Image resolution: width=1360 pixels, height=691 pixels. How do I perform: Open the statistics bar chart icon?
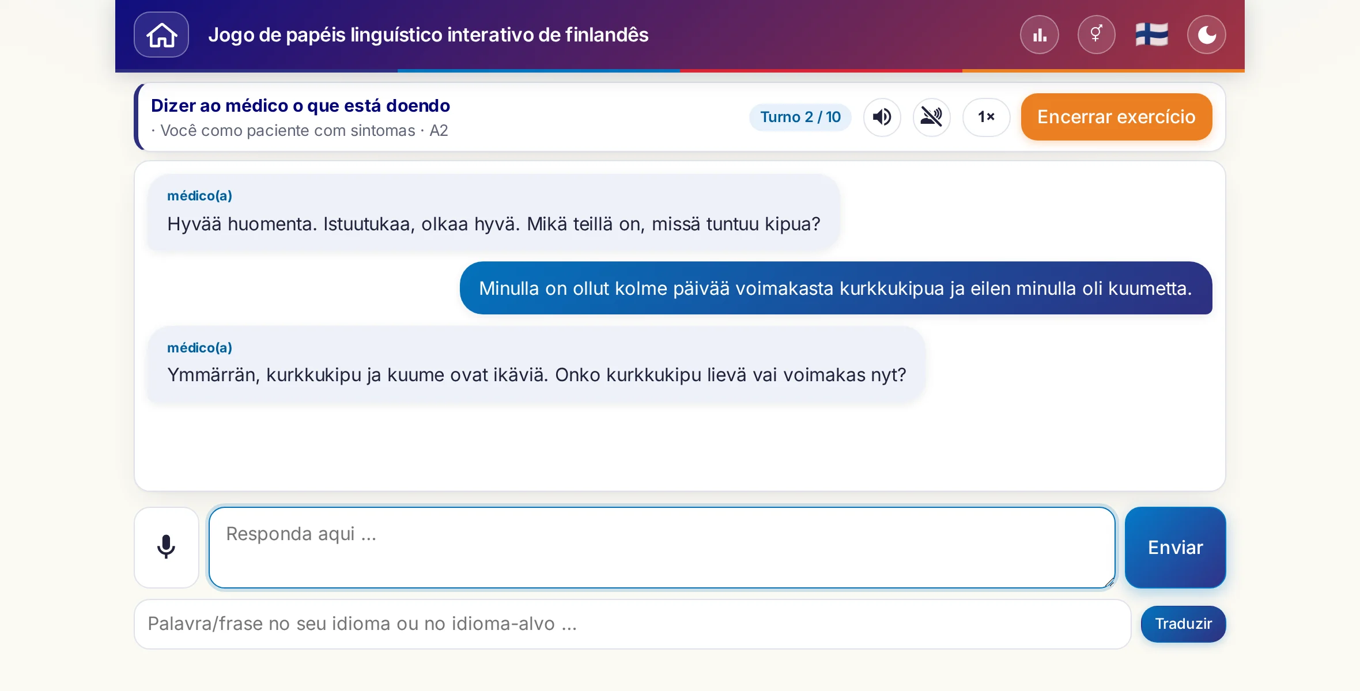click(x=1040, y=35)
